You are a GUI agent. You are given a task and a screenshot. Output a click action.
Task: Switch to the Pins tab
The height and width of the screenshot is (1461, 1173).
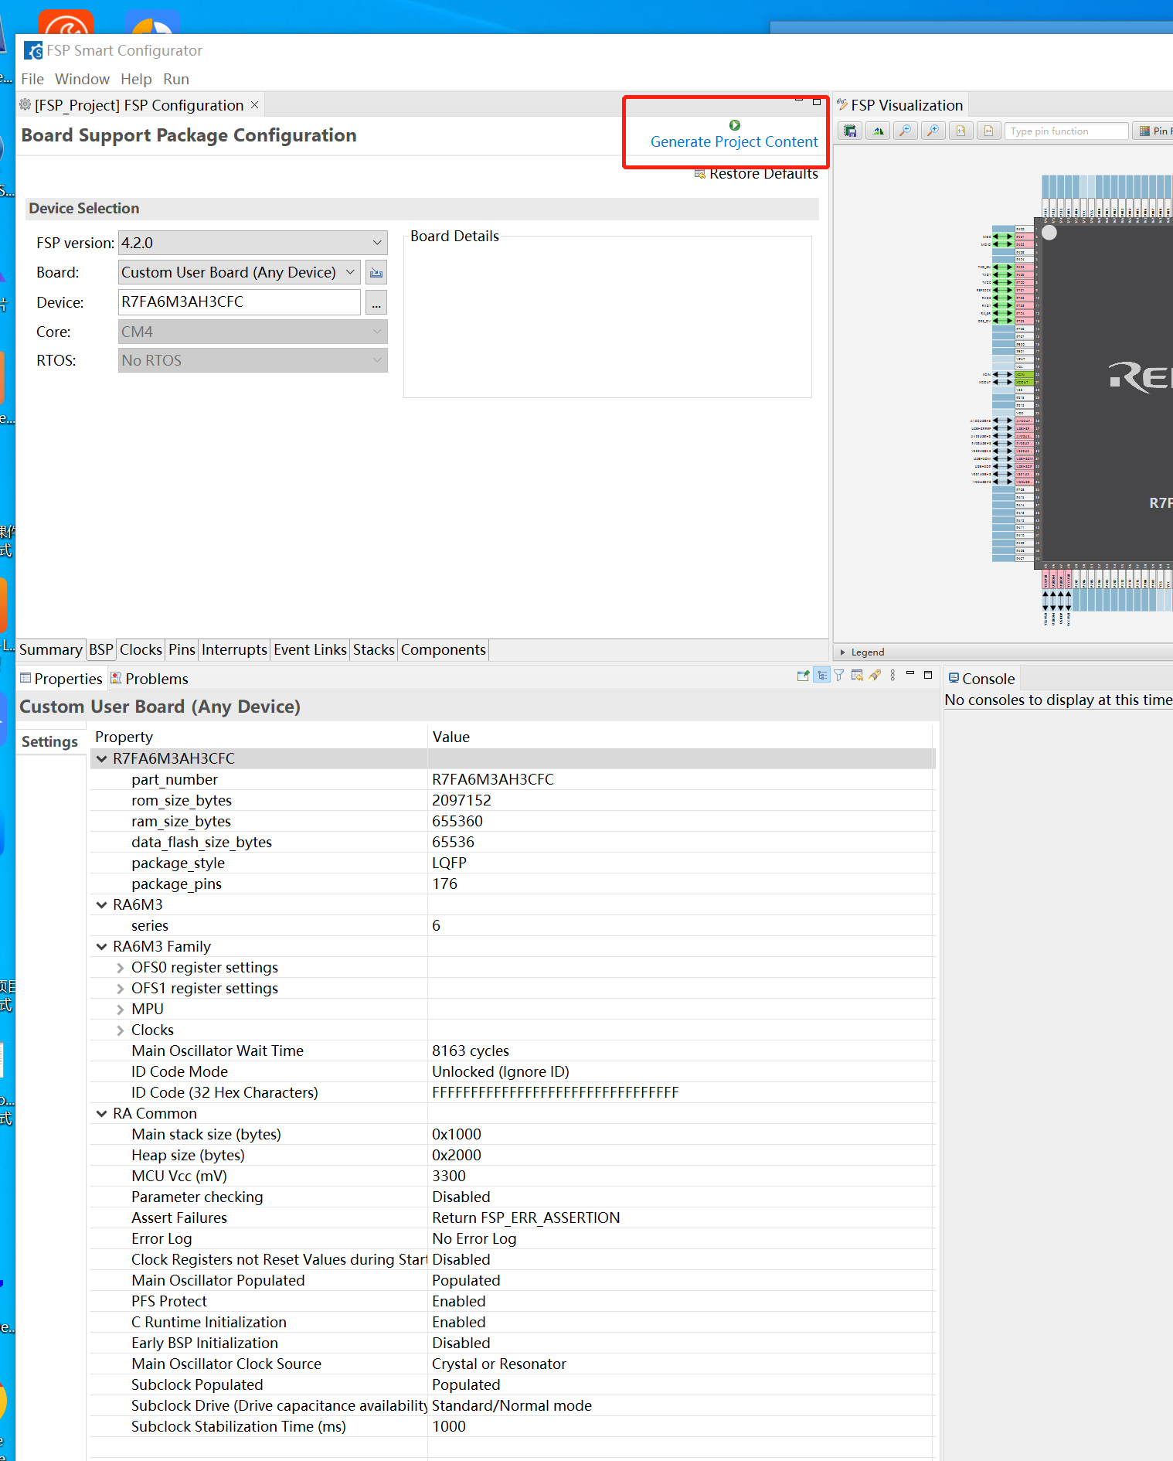182,649
